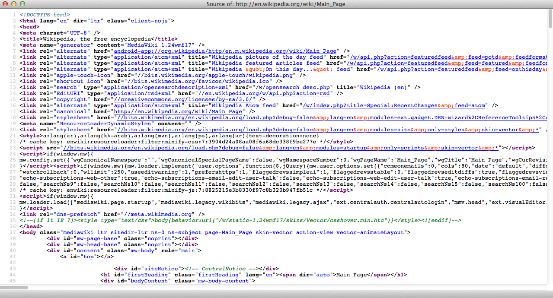
Task: Click the 'Wikipedia (en)' search title value
Action: 384,87
